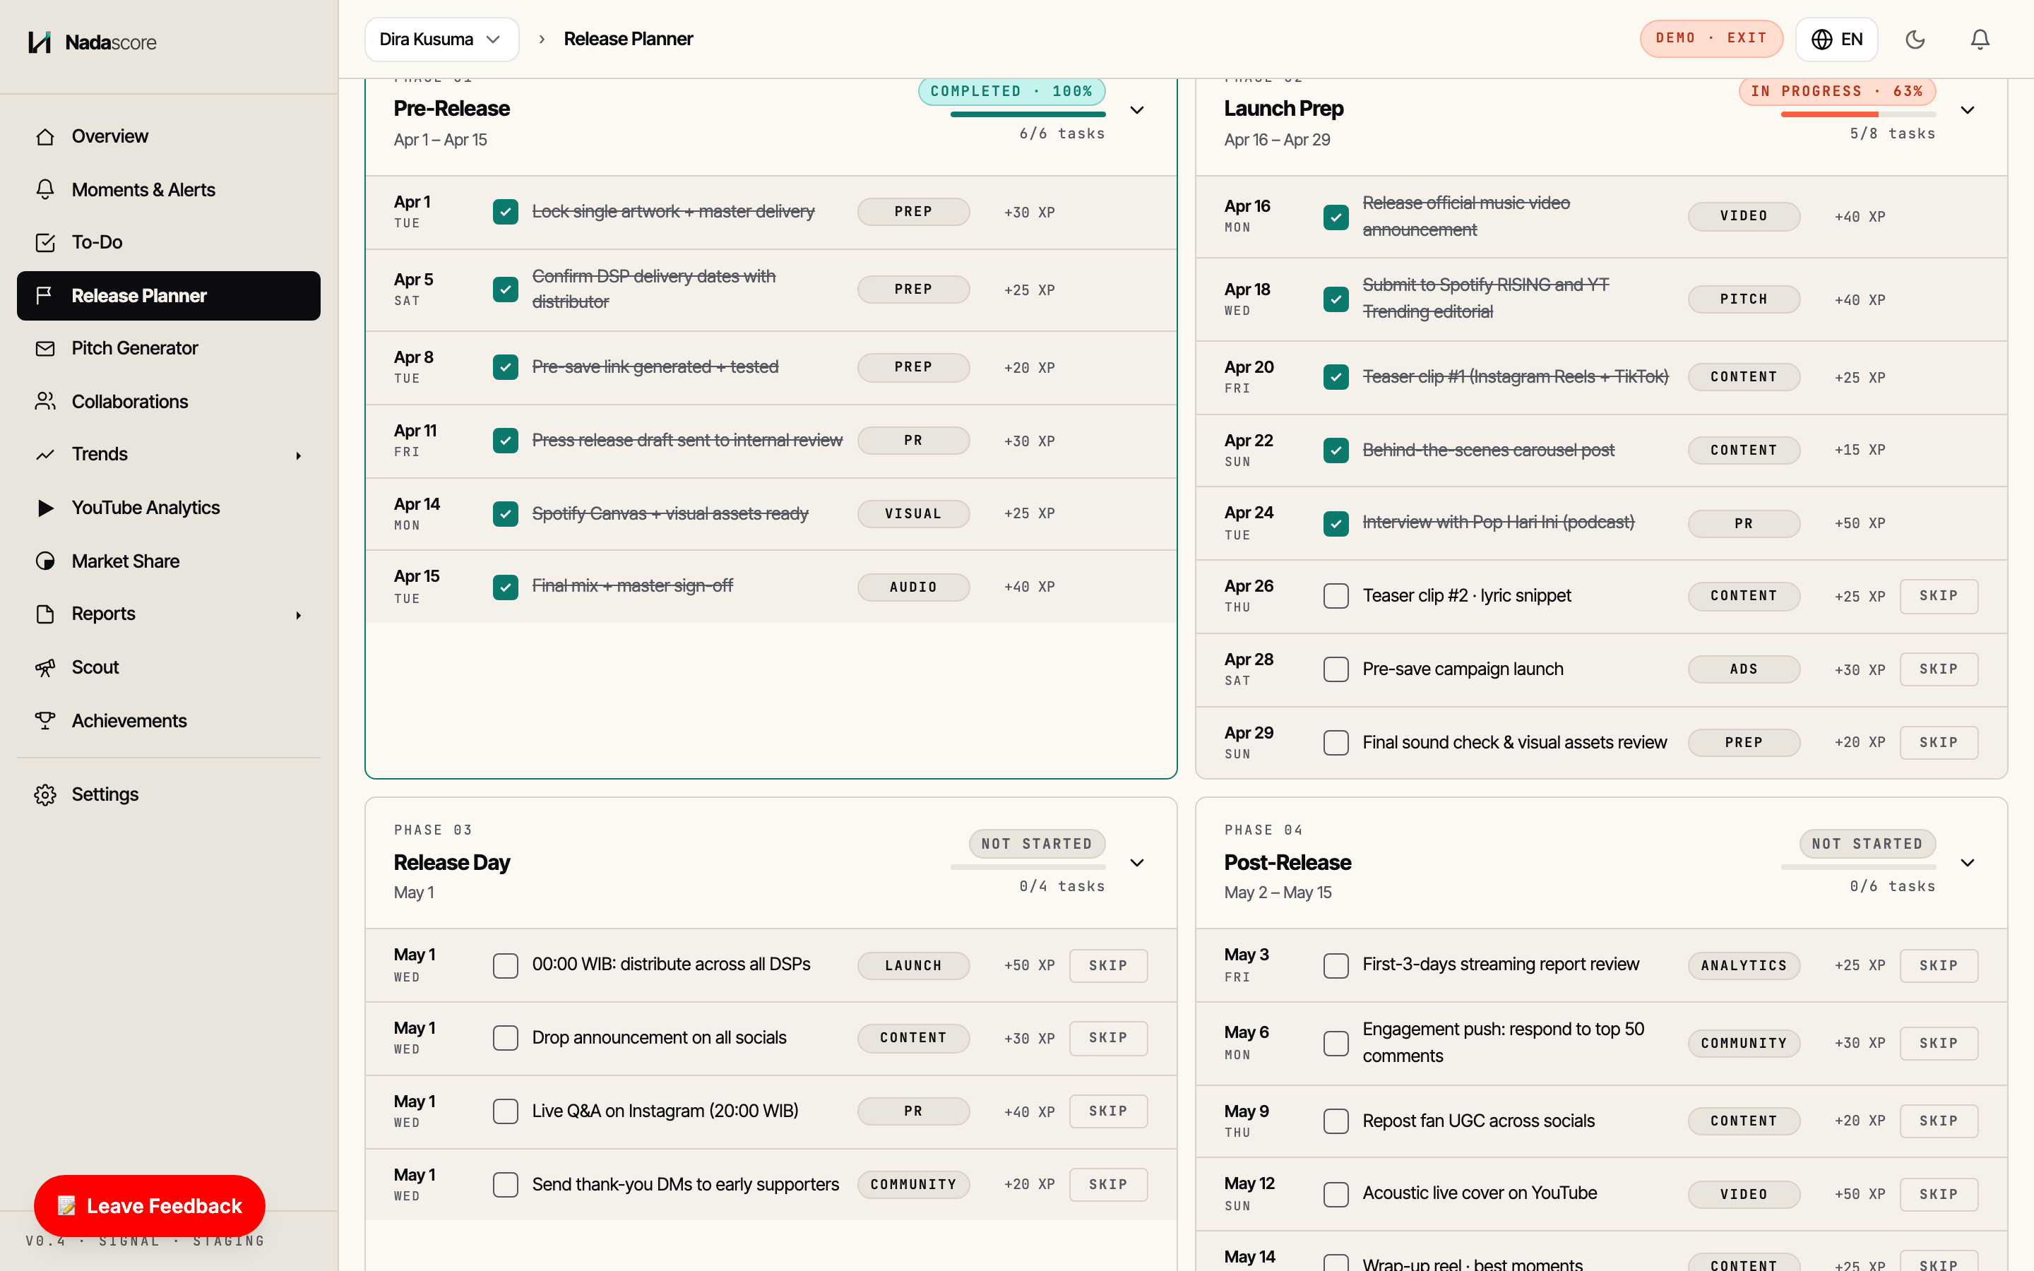Click the Overview home icon

(45, 136)
